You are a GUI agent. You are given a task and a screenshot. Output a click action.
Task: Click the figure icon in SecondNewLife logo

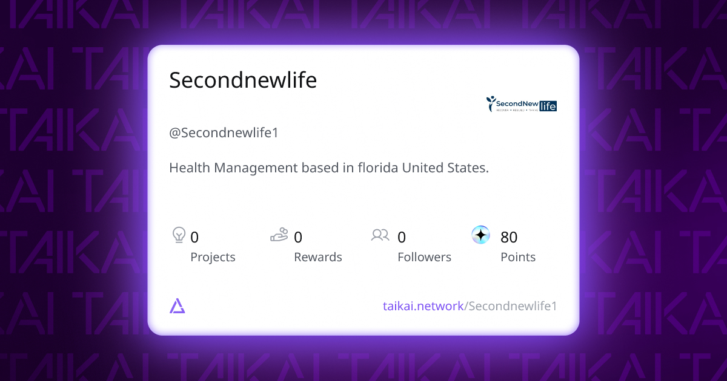tap(491, 103)
